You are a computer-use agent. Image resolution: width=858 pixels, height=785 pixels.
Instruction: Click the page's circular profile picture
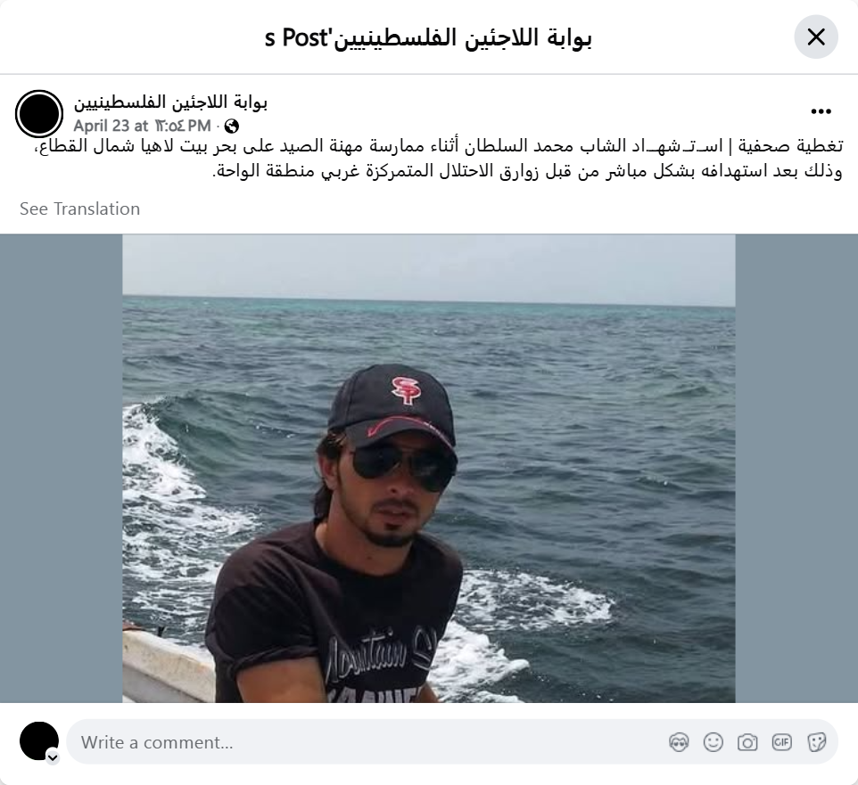(39, 114)
